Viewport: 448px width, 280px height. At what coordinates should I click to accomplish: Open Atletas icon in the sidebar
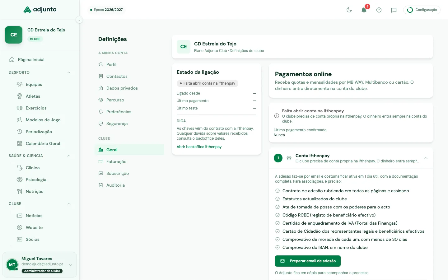click(20, 96)
